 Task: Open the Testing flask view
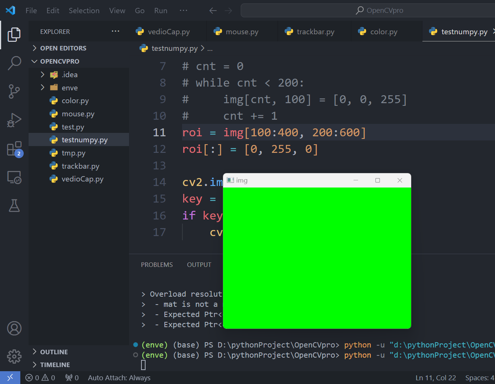tap(14, 206)
